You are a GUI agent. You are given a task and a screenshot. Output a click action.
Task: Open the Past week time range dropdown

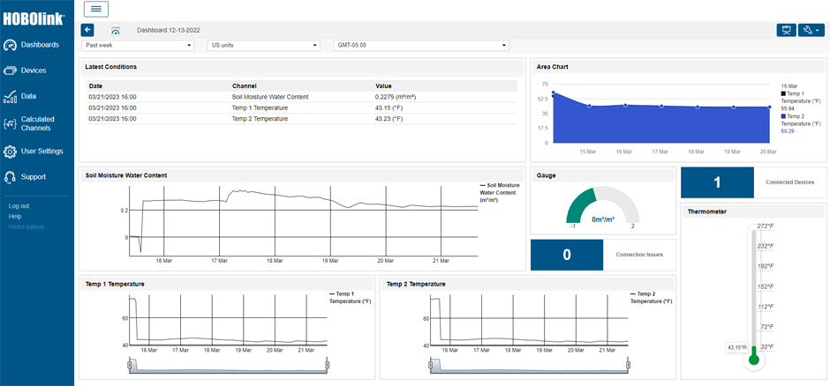click(x=138, y=46)
